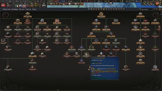Click the game speed dial showing 100
The height and width of the screenshot is (91, 162).
coord(157,3)
